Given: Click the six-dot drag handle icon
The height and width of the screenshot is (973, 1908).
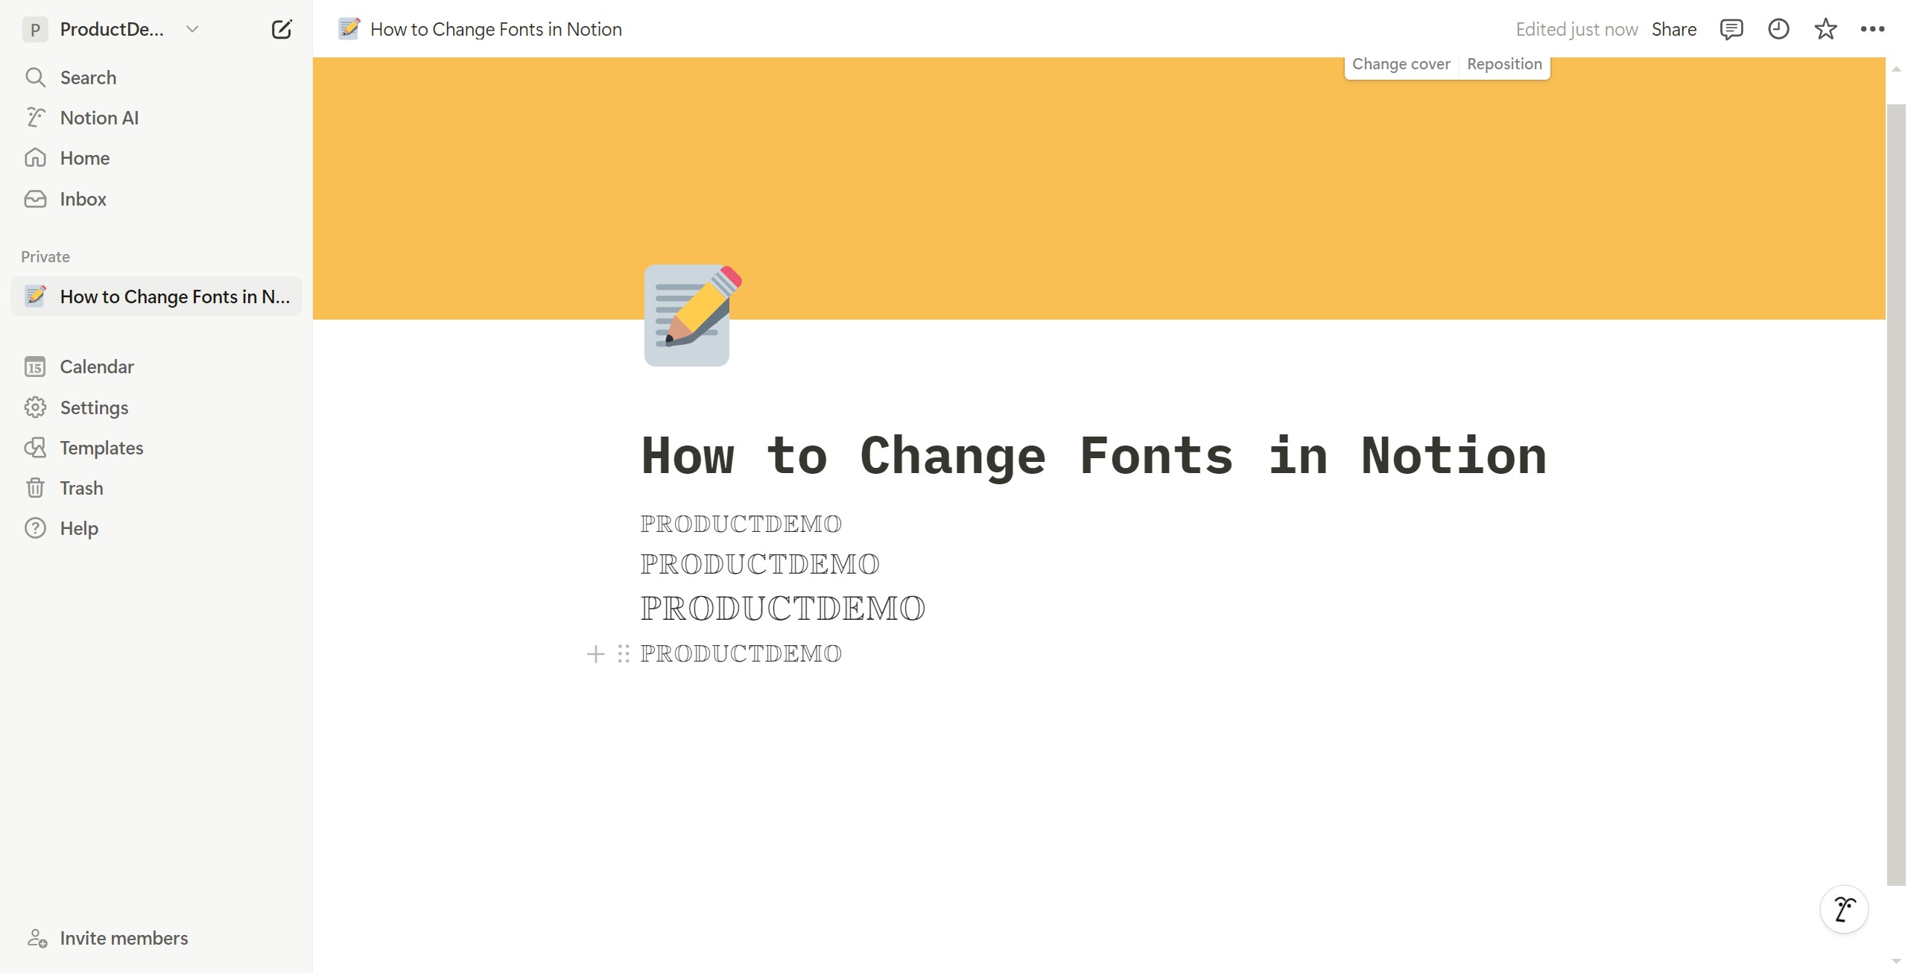Looking at the screenshot, I should click(x=624, y=654).
